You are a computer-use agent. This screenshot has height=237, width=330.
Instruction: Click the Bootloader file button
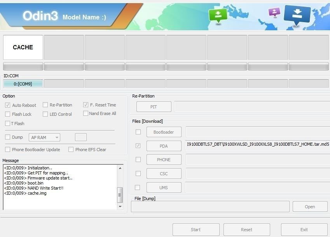(x=164, y=132)
